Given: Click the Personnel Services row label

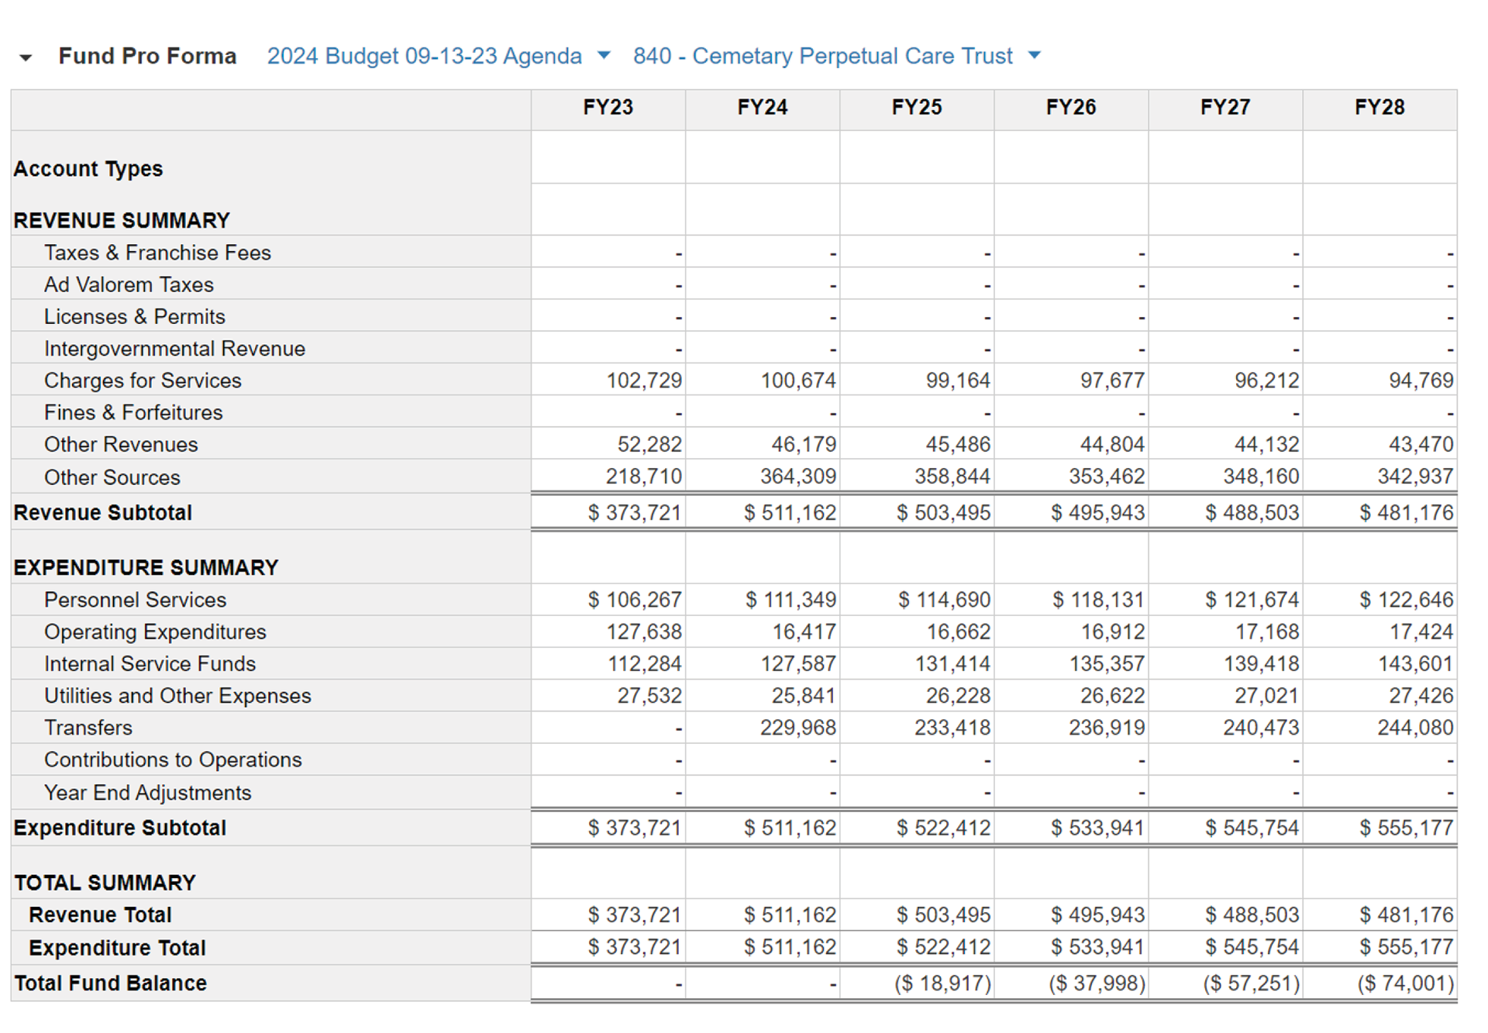Looking at the screenshot, I should [135, 600].
